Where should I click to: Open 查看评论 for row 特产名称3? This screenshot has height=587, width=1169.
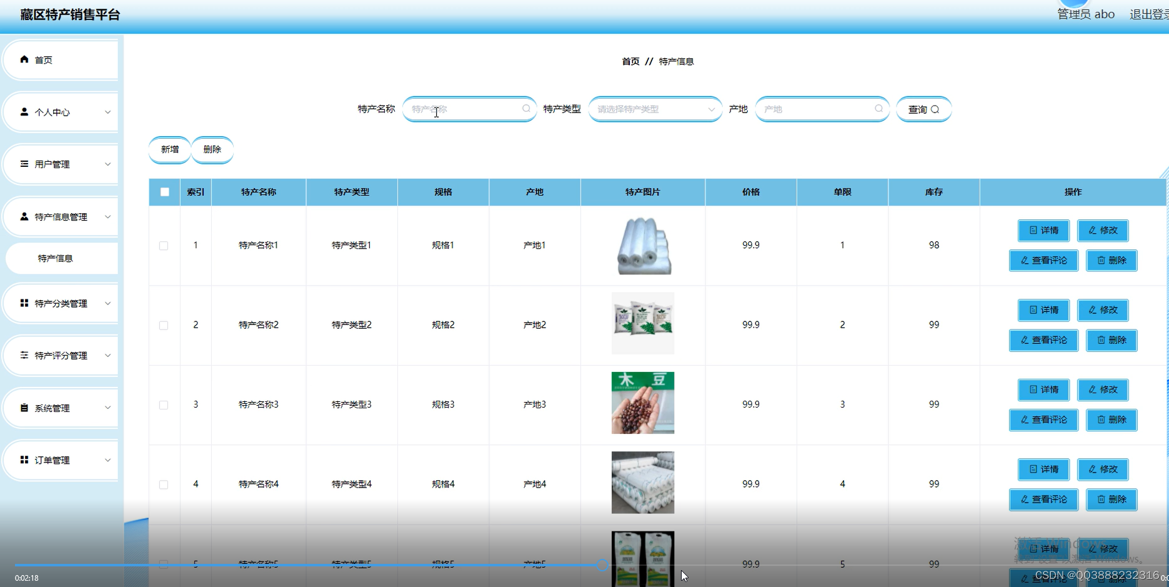click(1043, 419)
